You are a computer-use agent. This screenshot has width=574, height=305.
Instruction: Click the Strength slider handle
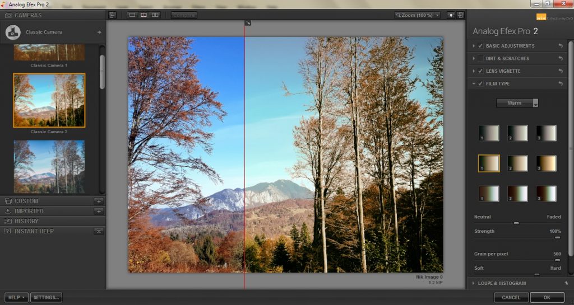[557, 237]
